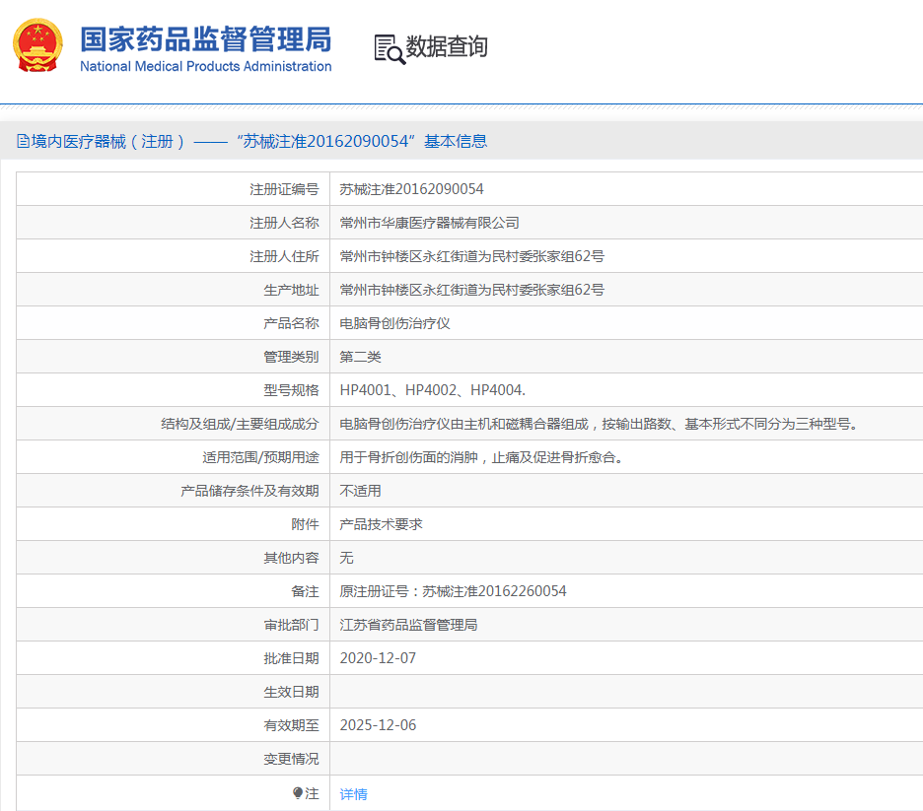Click 国家药品监督管理局 title text

[x=206, y=39]
